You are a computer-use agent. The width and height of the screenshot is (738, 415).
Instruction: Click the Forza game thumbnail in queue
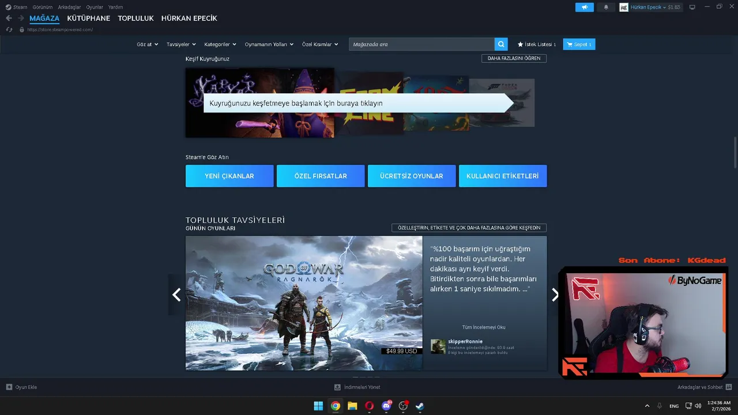[502, 103]
